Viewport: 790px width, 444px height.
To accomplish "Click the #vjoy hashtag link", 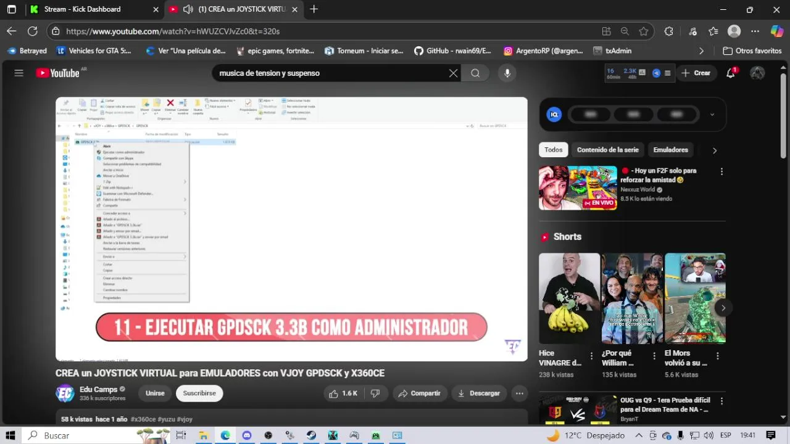I will coord(185,419).
